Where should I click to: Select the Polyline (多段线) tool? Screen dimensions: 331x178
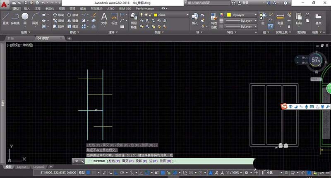(15, 17)
